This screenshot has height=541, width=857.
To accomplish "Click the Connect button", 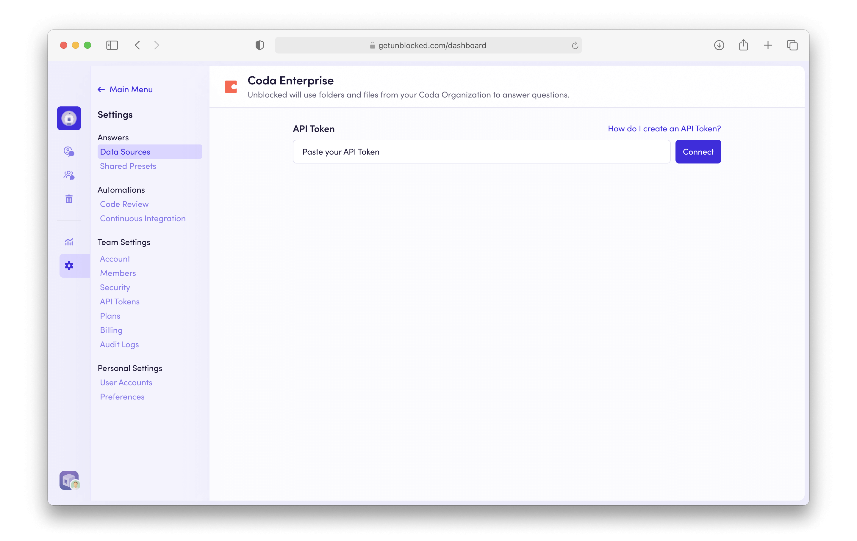I will click(x=698, y=152).
